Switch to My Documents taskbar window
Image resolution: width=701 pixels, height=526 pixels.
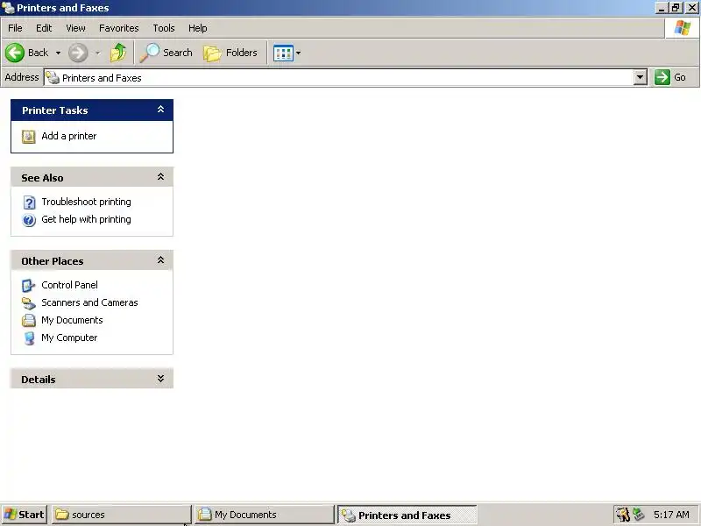(265, 515)
